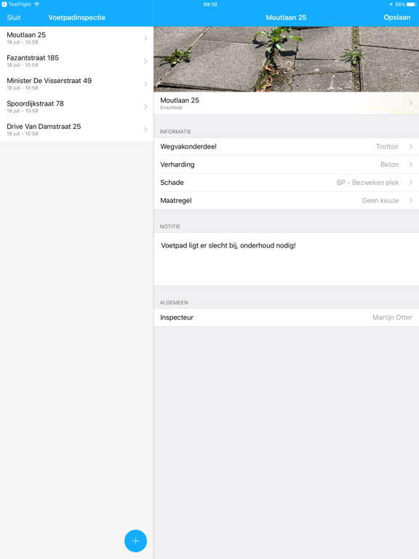Viewport: 419px width, 559px height.
Task: Open Fazantstraat 185 inspection
Action: (x=76, y=61)
